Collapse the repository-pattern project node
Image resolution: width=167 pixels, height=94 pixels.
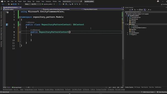(126, 16)
